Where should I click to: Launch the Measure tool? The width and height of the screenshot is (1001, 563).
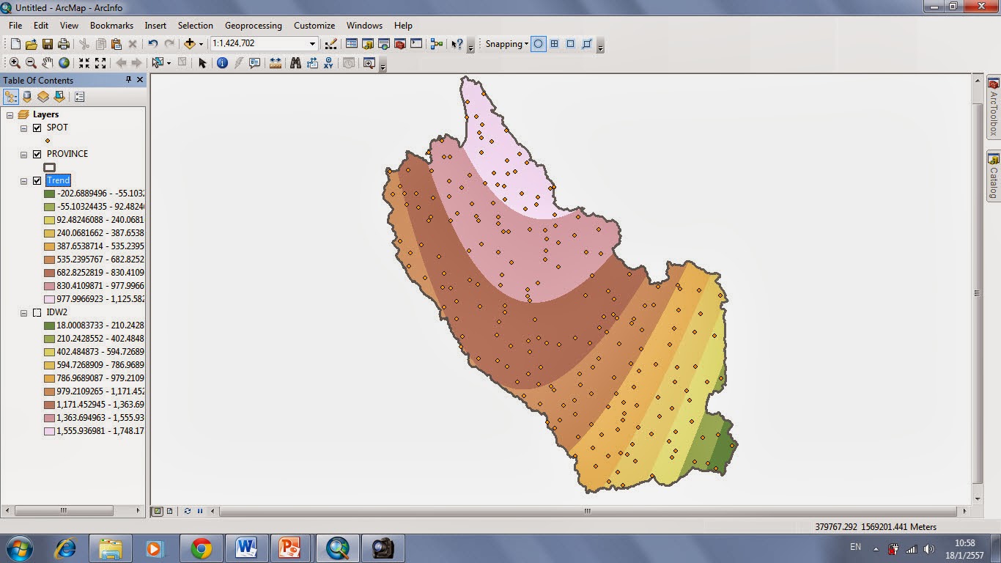(275, 63)
